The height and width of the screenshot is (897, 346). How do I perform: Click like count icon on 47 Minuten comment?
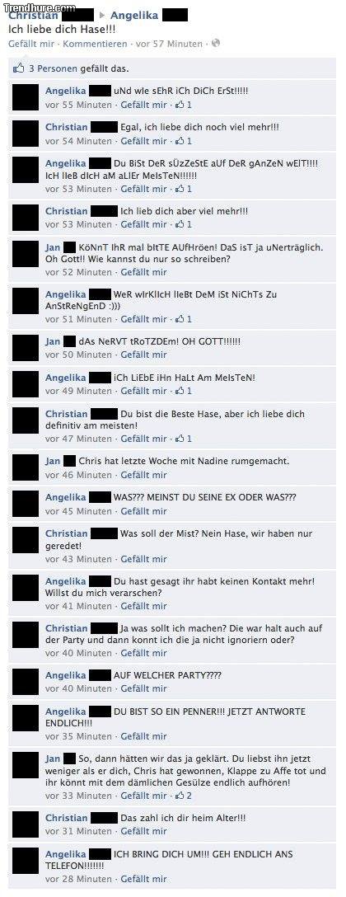pyautogui.click(x=183, y=439)
